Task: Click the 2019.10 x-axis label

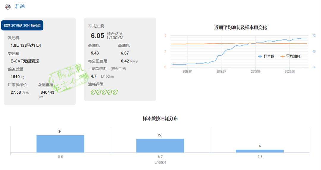Action: click(255, 72)
